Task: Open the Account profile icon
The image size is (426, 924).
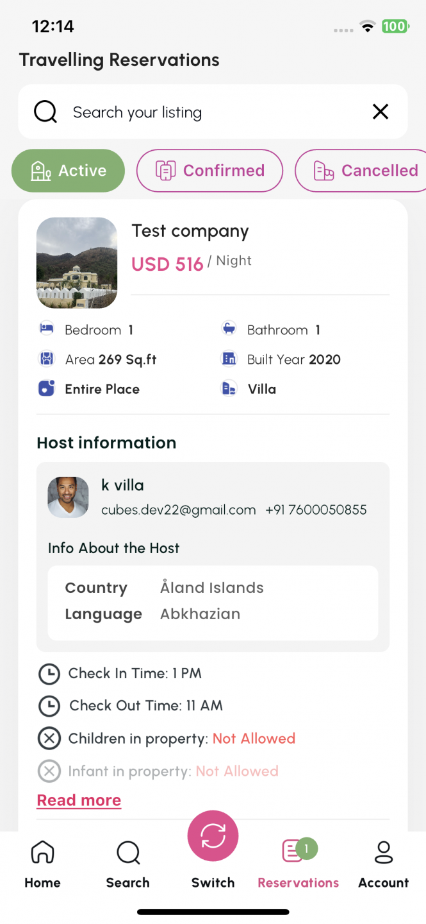Action: [x=384, y=852]
